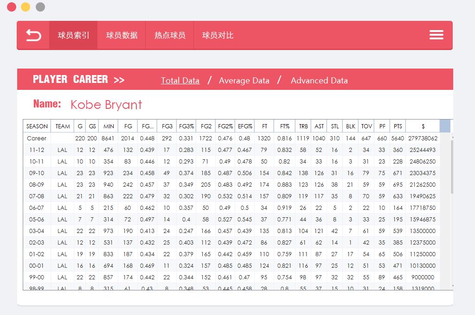Click career minutes value 8641
Image resolution: width=475 pixels, height=315 pixels.
click(x=108, y=139)
